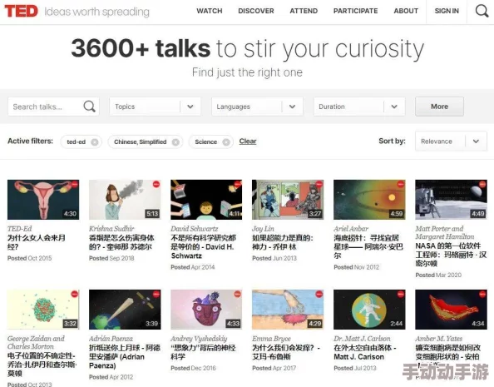Open the Sort by Relevance dropdown

coord(451,141)
